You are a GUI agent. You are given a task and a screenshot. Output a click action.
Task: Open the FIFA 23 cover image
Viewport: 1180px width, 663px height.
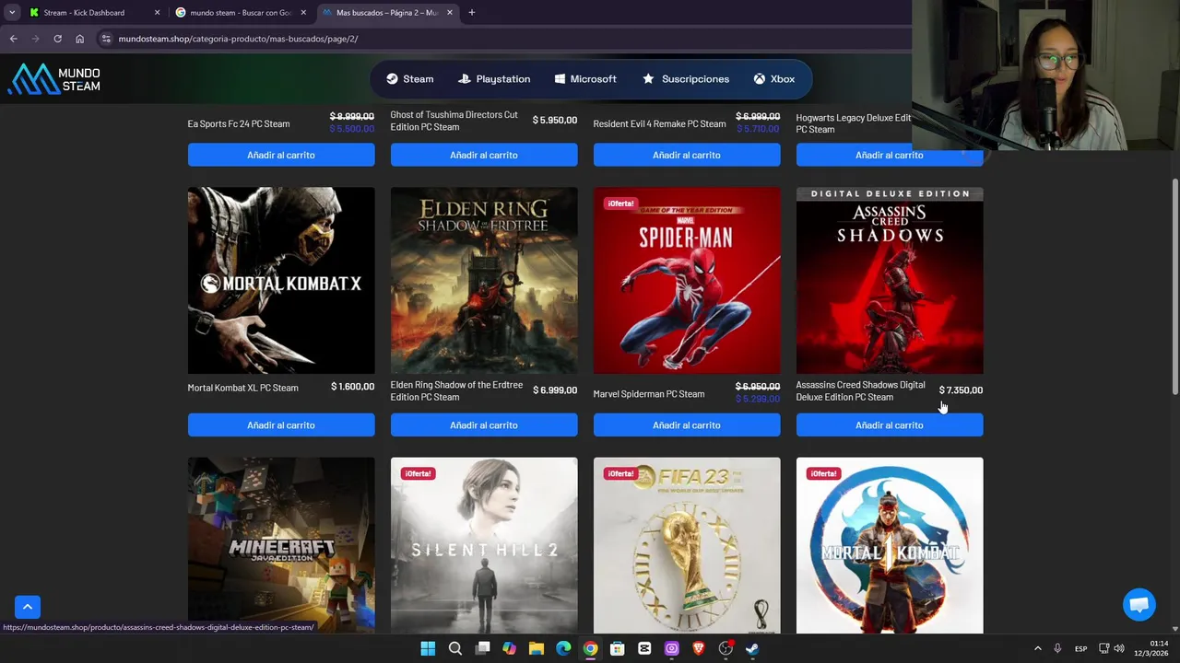click(x=687, y=545)
